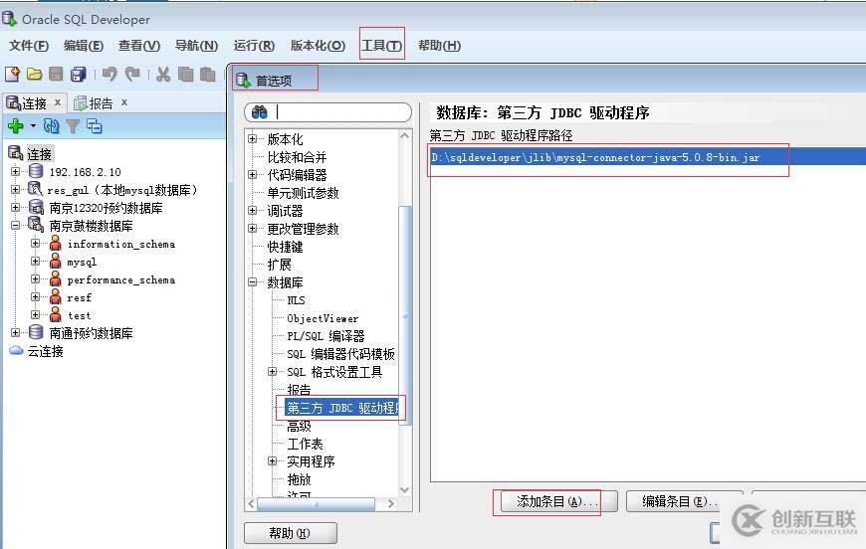Click the test schema user icon
The width and height of the screenshot is (866, 549).
(x=55, y=315)
